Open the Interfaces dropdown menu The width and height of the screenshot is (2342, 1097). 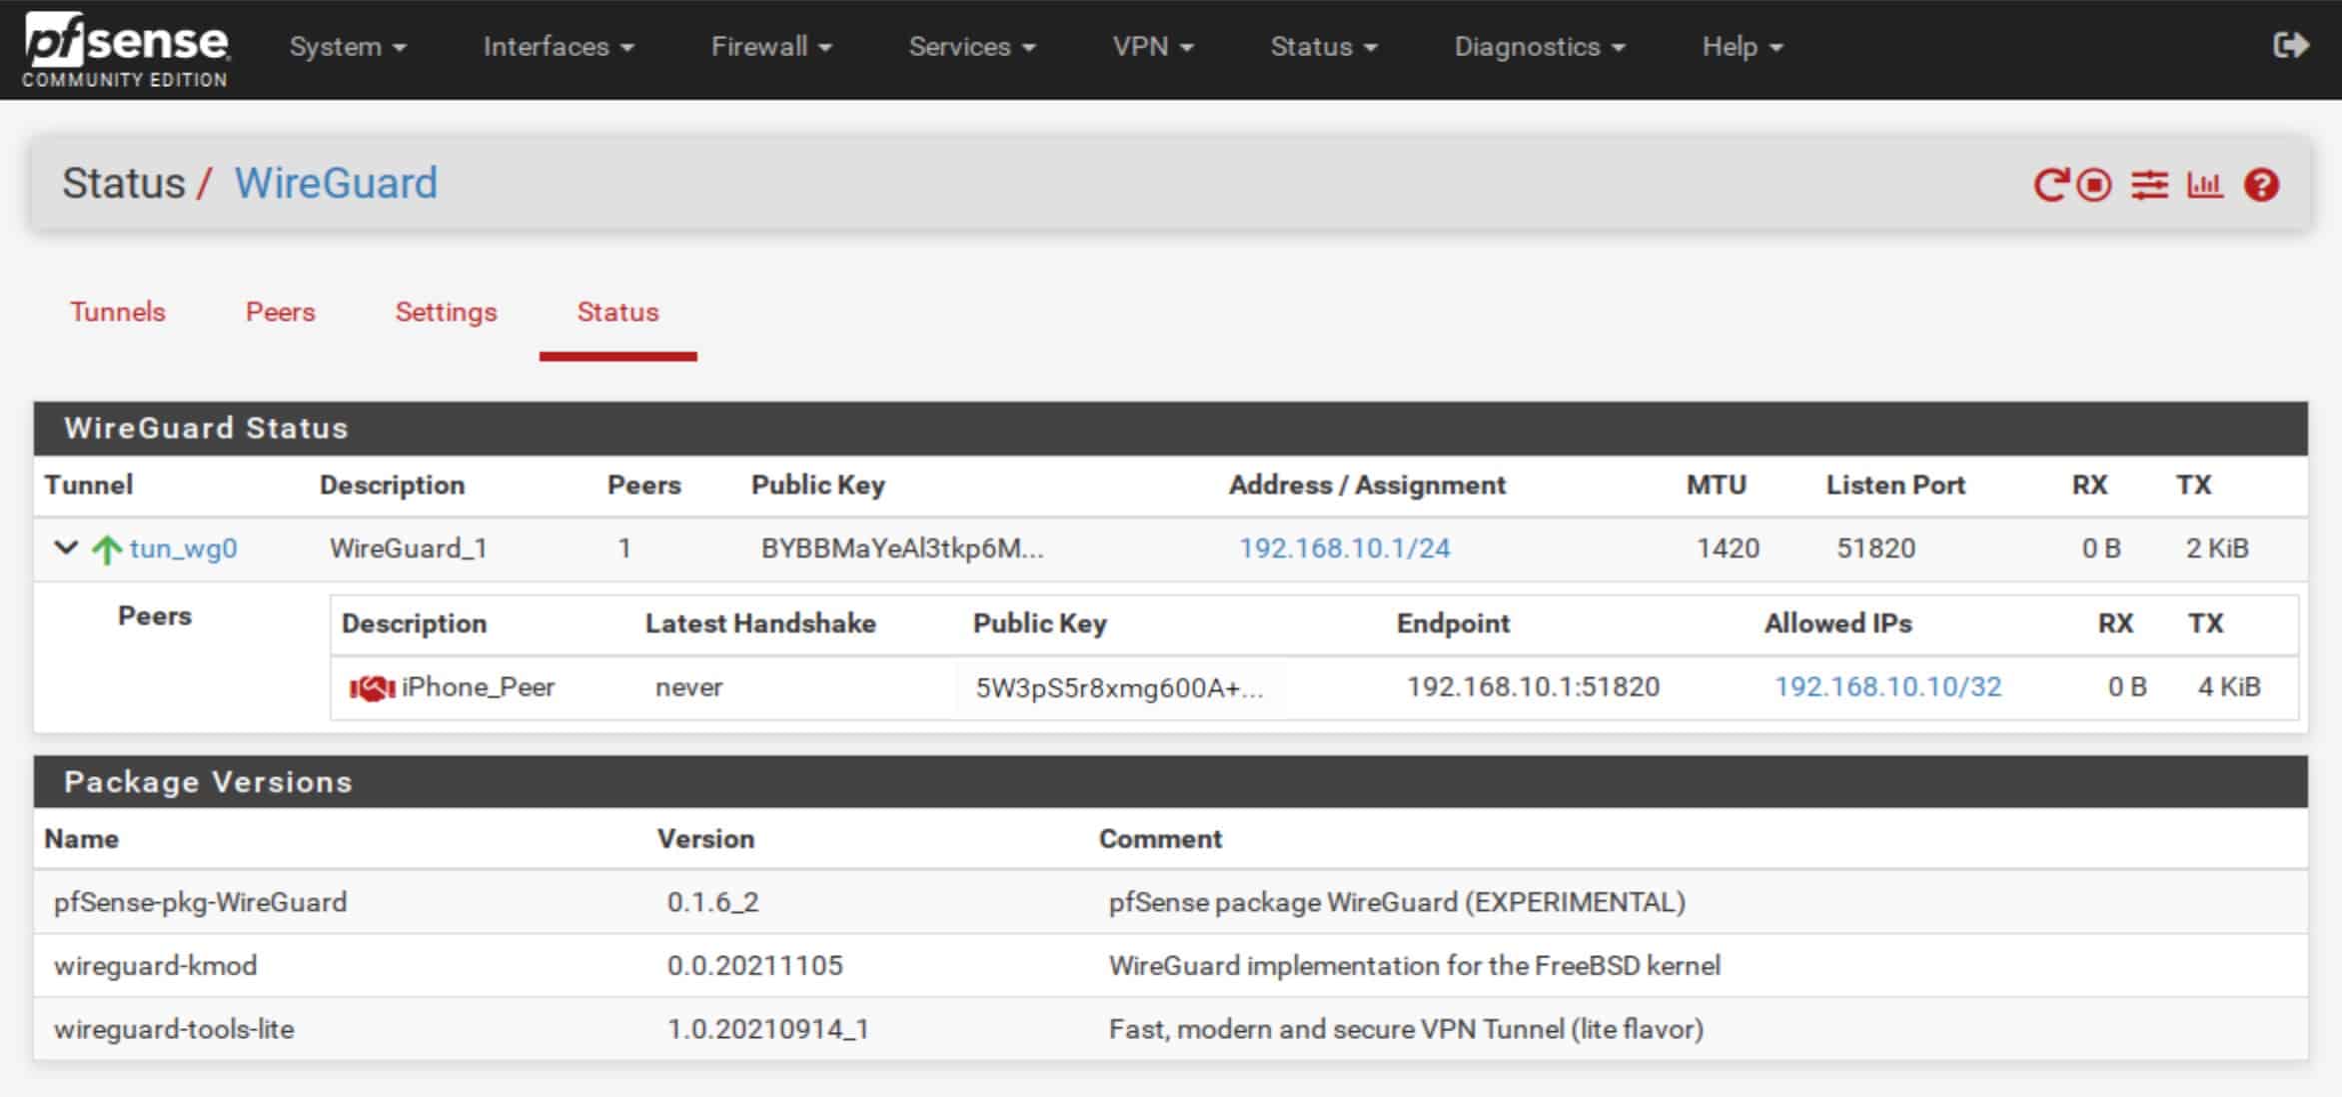point(559,47)
